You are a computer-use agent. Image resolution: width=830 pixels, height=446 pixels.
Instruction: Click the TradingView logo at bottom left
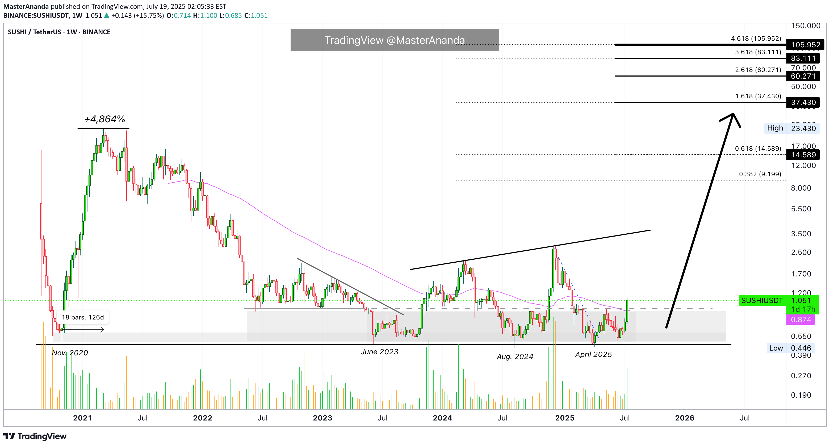pyautogui.click(x=35, y=436)
